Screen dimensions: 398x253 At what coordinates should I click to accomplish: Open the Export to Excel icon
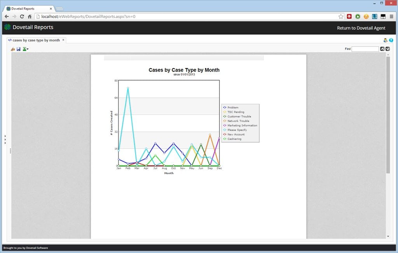pos(24,49)
